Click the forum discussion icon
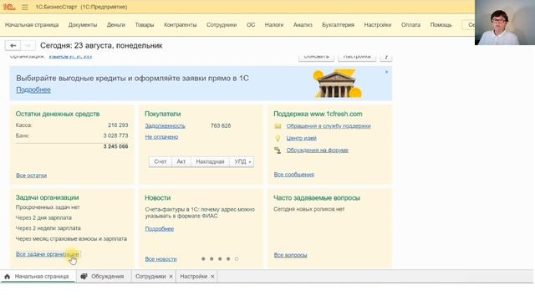This screenshot has height=301, width=535. (278, 150)
